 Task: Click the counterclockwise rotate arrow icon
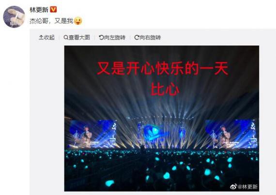(101, 37)
